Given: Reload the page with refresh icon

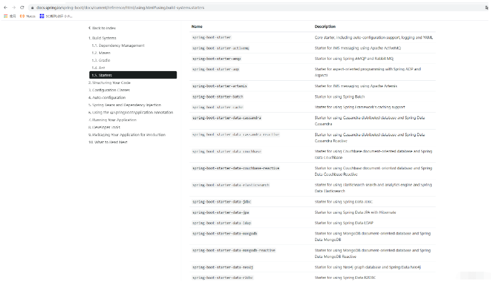Looking at the screenshot, I should coord(22,8).
